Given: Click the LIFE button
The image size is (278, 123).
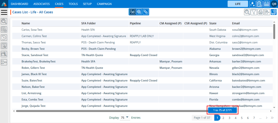Looking at the screenshot, I should (238, 4).
